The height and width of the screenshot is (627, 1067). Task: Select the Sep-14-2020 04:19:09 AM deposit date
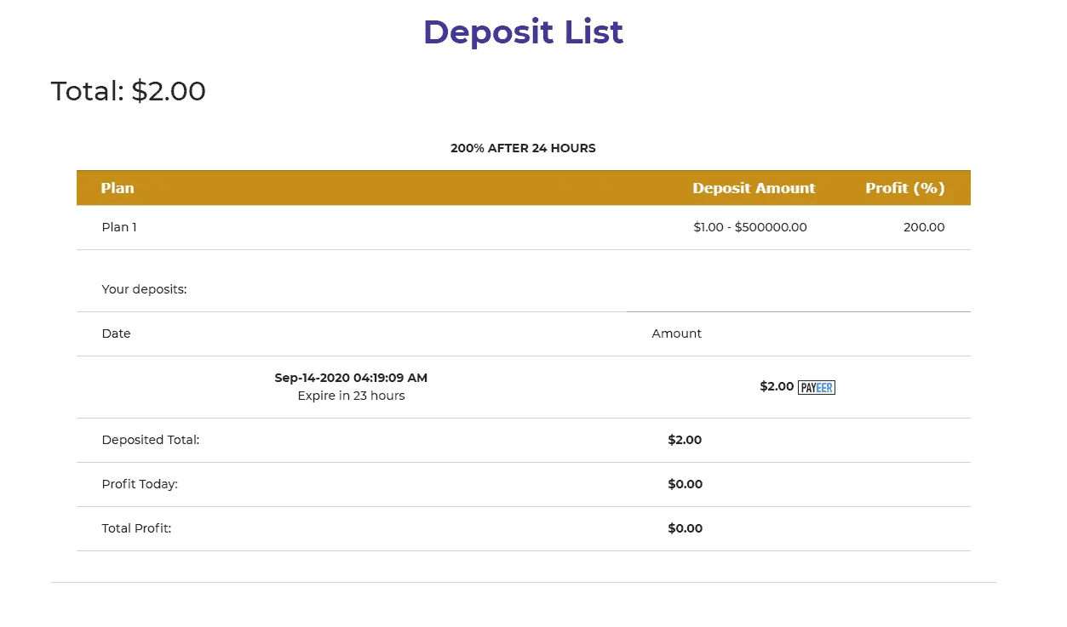tap(351, 378)
